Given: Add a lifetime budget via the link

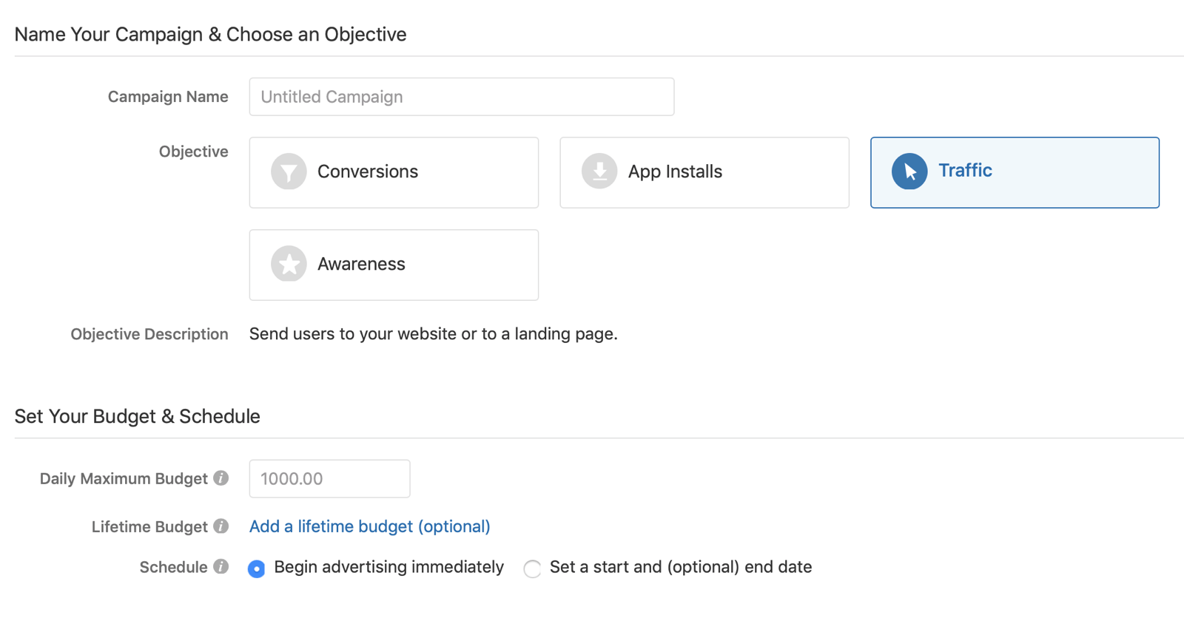Looking at the screenshot, I should click(x=369, y=526).
